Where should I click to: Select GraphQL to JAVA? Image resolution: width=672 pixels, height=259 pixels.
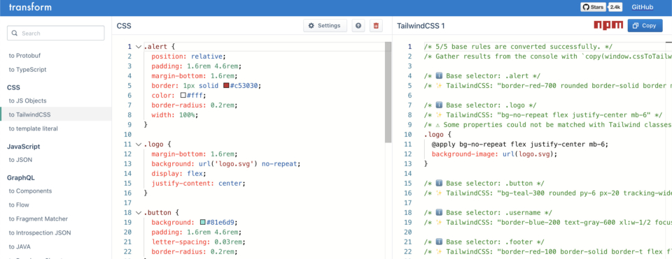click(20, 246)
